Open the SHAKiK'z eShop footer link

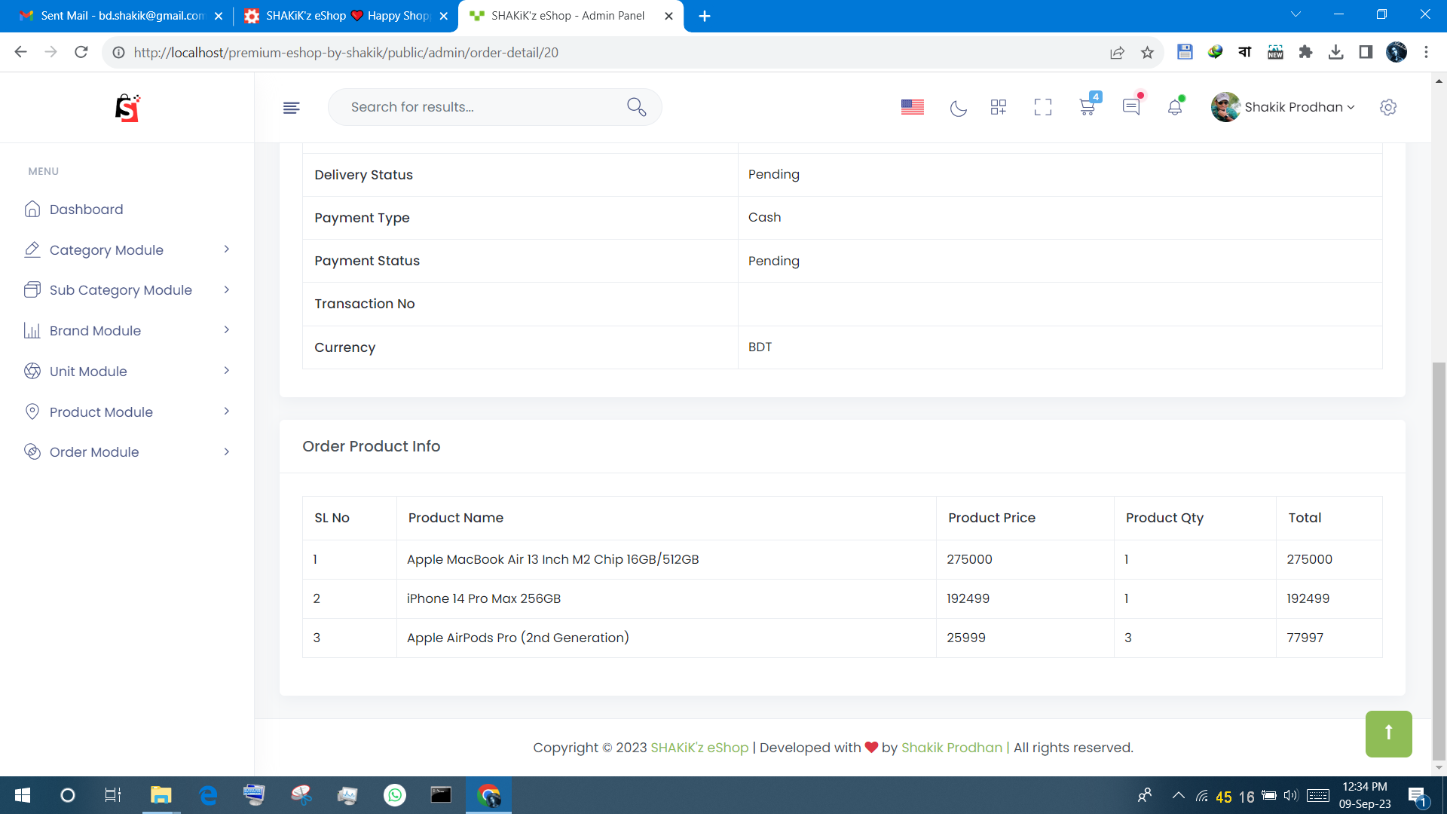tap(699, 748)
